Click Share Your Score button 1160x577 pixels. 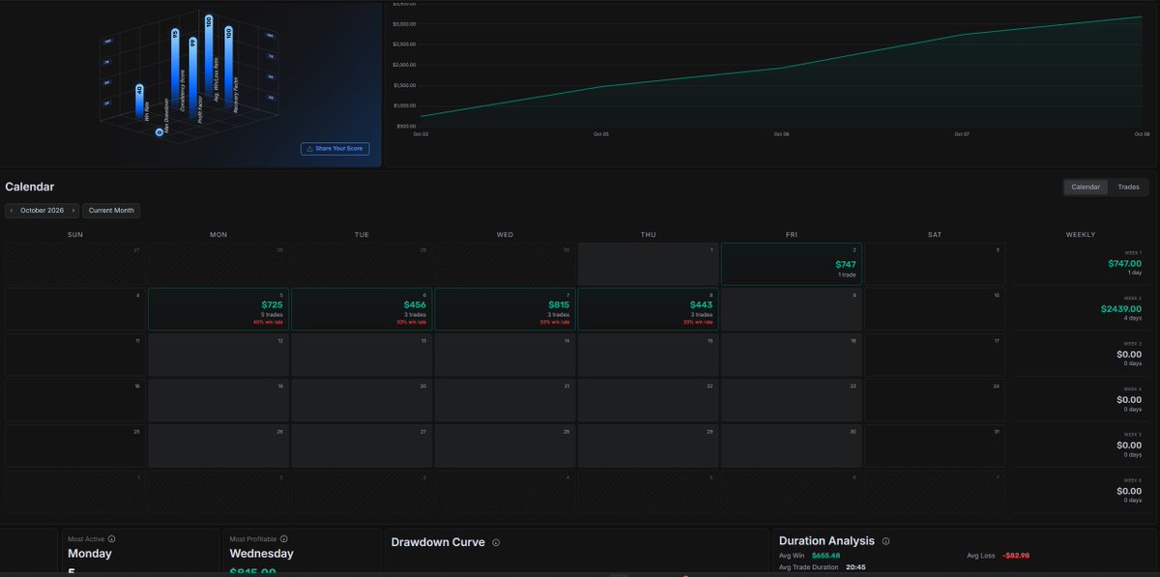334,149
